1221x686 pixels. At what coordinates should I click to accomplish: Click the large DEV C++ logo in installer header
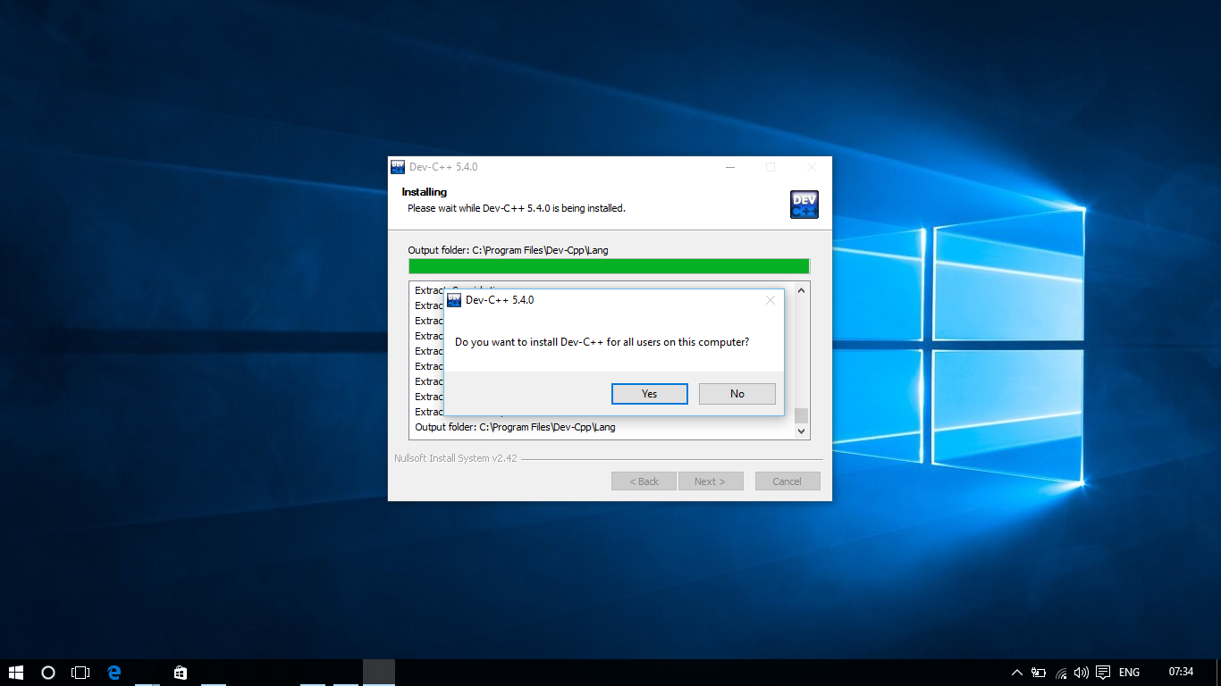[x=804, y=205]
